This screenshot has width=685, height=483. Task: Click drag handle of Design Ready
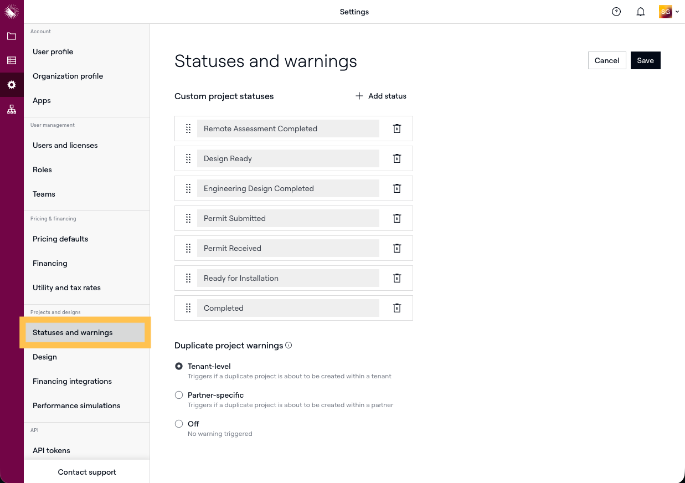(x=188, y=158)
